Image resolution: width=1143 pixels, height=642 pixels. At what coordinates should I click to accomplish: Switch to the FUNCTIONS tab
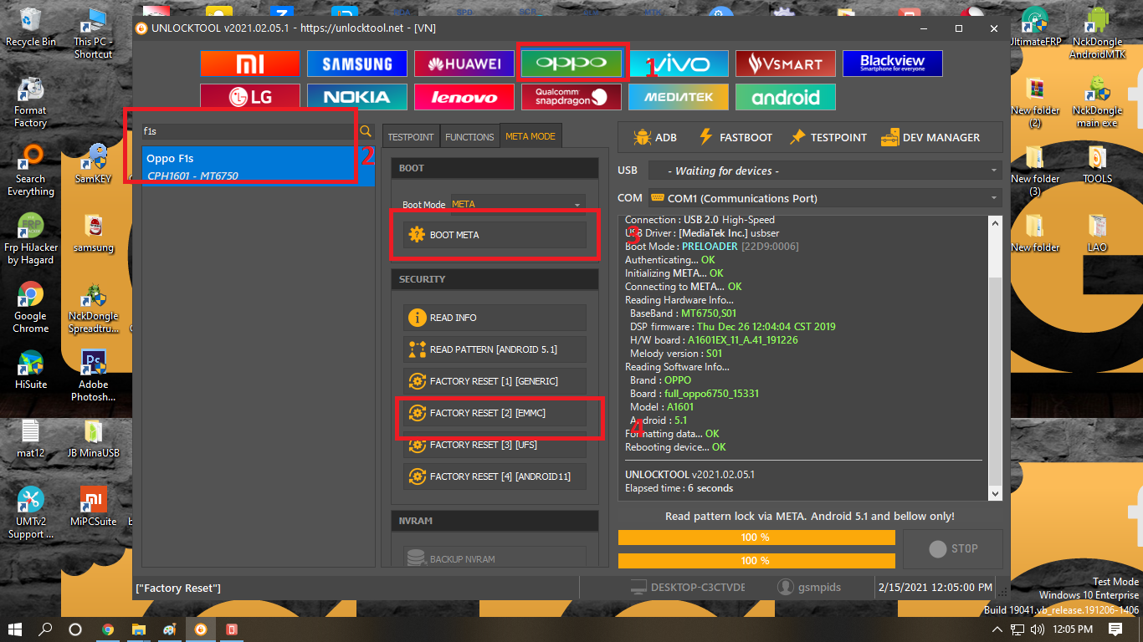(x=469, y=136)
